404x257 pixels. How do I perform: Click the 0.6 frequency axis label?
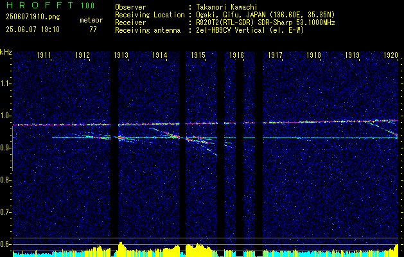[5, 244]
